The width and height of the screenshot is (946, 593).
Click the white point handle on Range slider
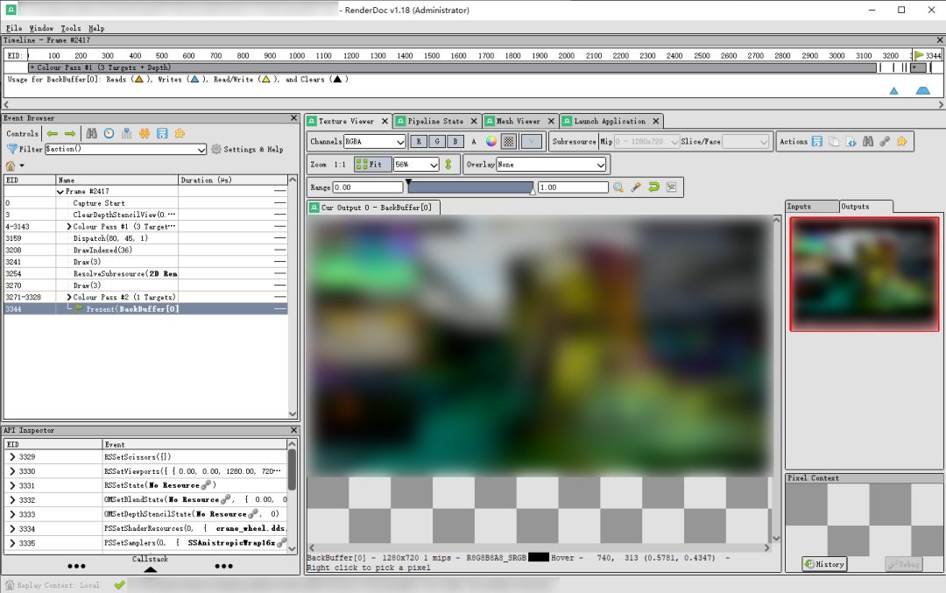pyautogui.click(x=533, y=192)
